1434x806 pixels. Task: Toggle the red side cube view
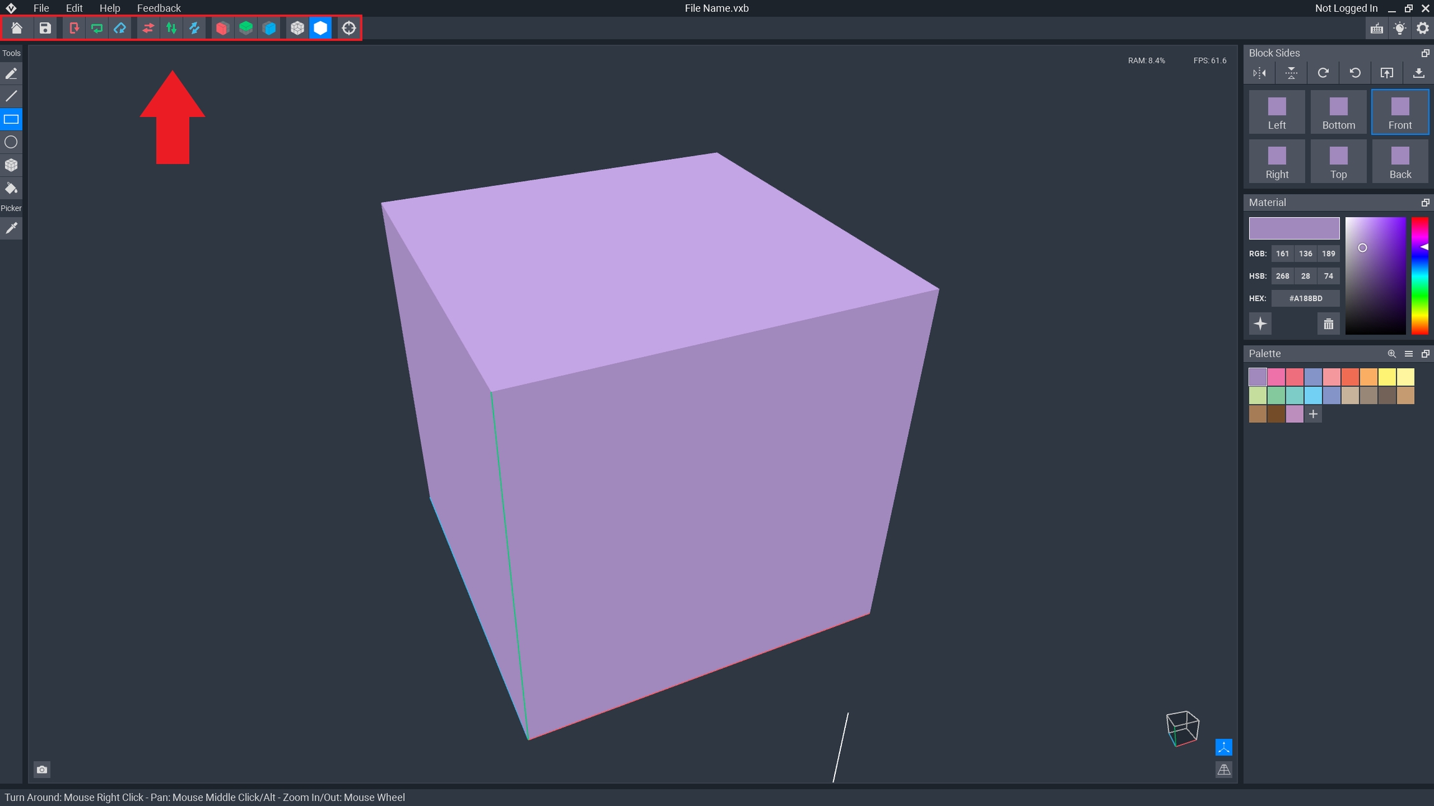point(222,28)
